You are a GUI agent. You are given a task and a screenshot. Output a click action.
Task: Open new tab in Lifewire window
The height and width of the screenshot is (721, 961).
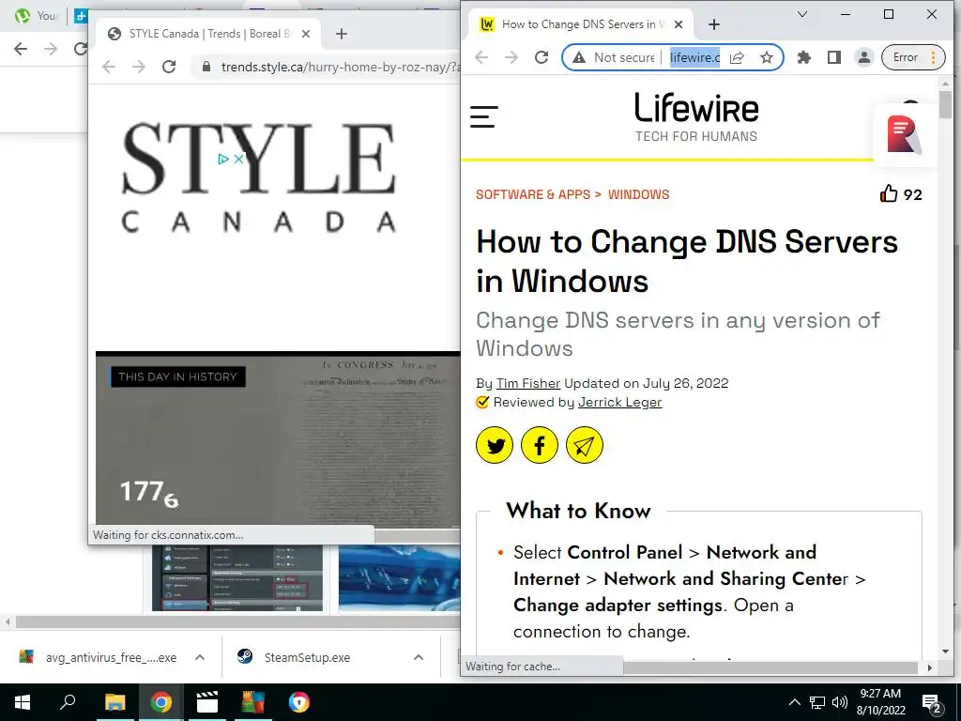(x=714, y=24)
